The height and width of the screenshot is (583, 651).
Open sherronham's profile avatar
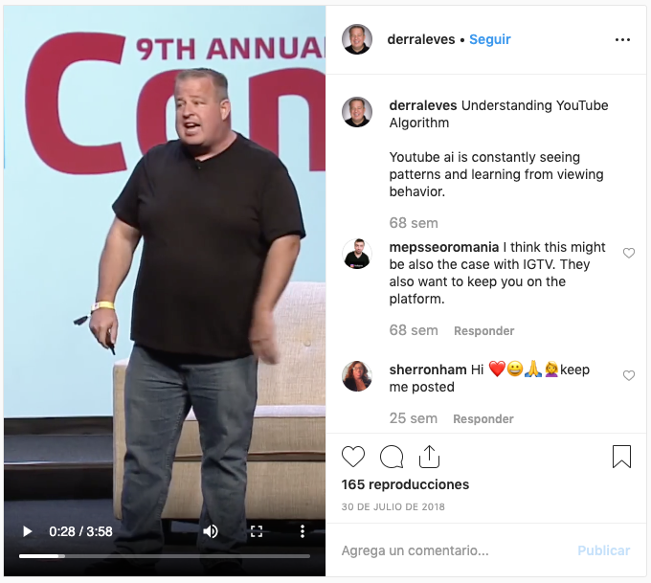tap(357, 376)
